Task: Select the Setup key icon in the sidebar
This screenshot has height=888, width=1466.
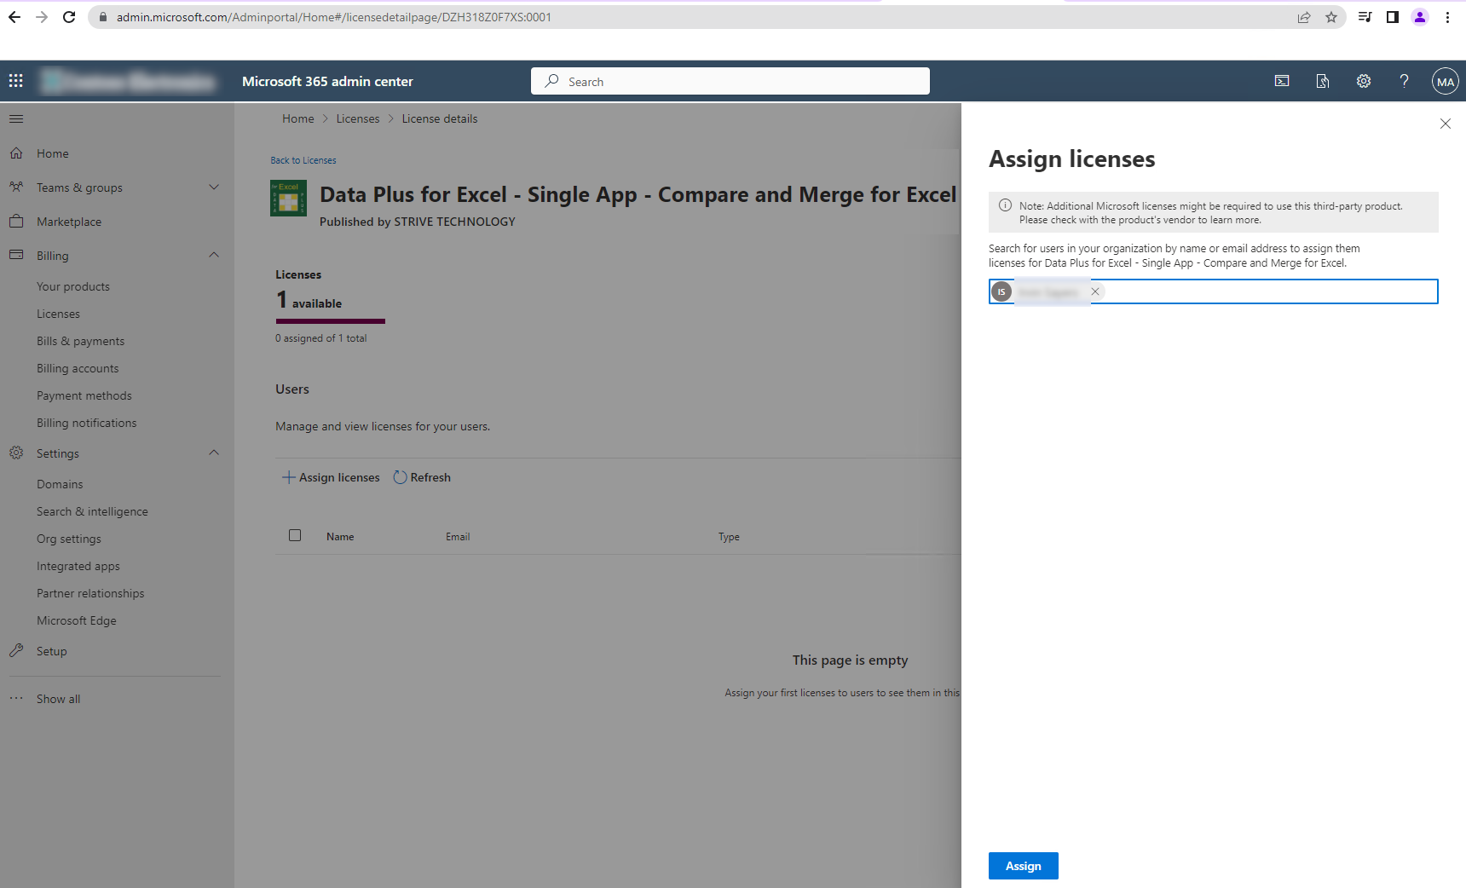Action: click(x=16, y=650)
